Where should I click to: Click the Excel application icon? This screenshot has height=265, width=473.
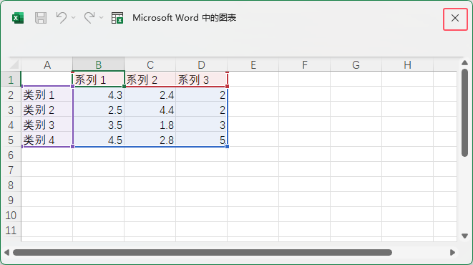(x=18, y=18)
